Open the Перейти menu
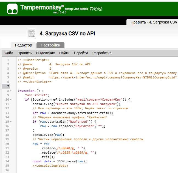The height and width of the screenshot is (173, 178). [x=81, y=53]
